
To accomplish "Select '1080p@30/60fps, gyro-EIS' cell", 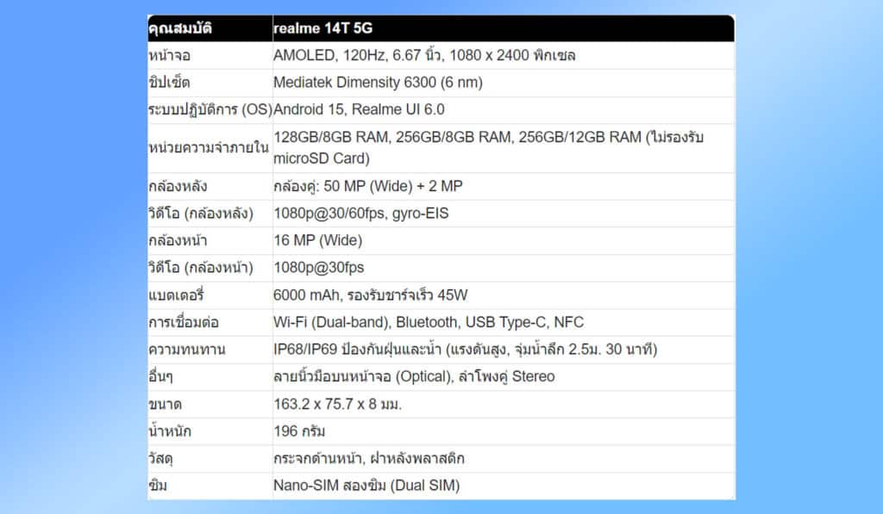I will (x=504, y=214).
